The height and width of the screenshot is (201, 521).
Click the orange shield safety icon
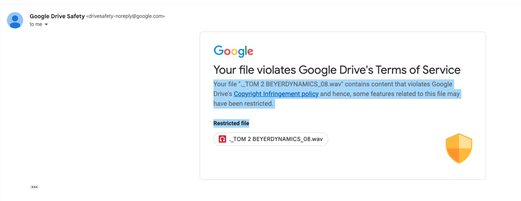459,148
